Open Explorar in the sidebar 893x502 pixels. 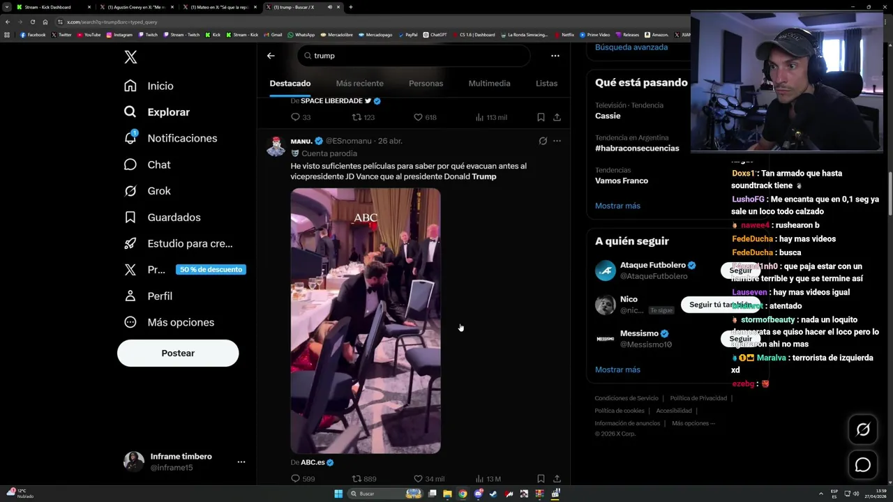[156, 112]
